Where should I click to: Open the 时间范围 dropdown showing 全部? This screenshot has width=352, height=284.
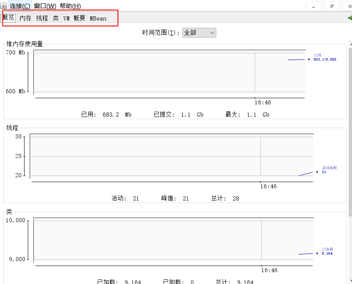(199, 32)
